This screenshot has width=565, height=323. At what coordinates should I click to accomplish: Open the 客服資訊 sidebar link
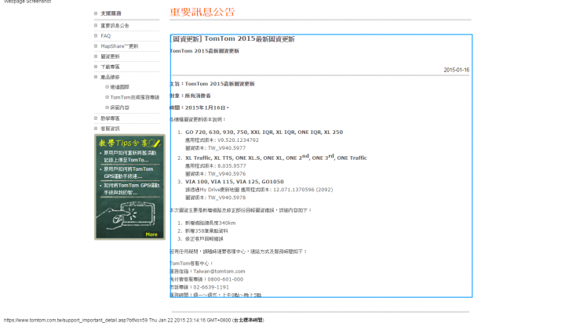pyautogui.click(x=110, y=129)
